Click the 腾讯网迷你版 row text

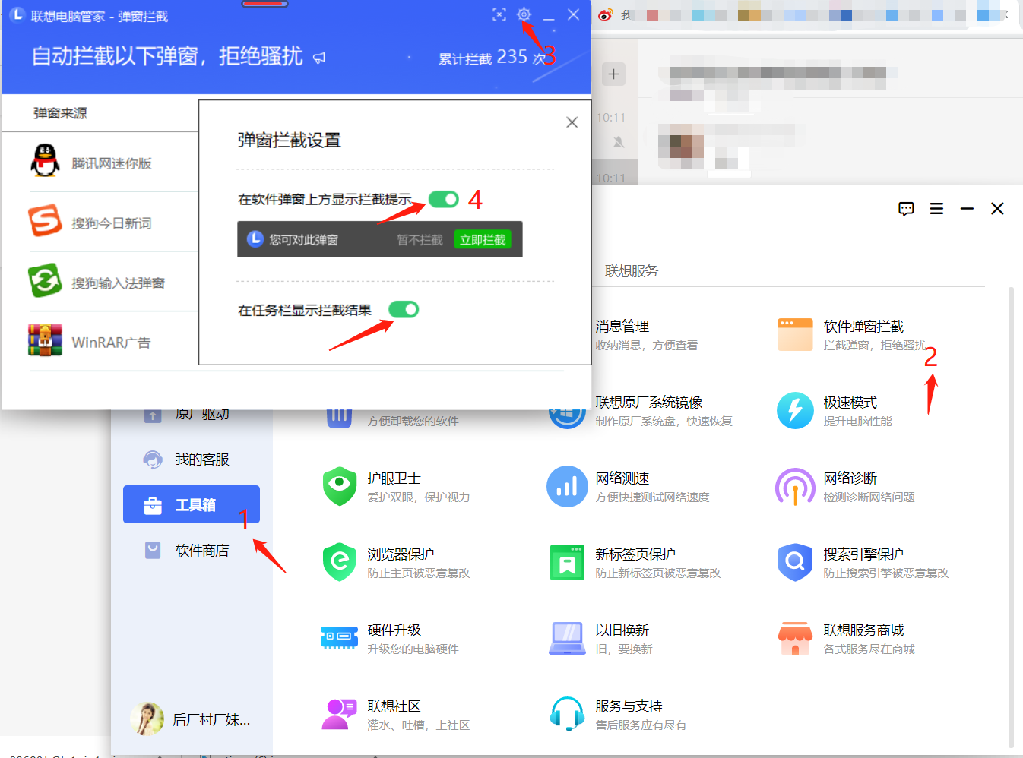point(112,163)
